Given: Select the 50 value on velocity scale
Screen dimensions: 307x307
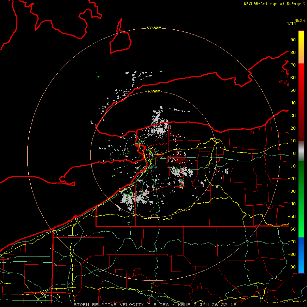Looking at the screenshot, I should (x=293, y=90).
